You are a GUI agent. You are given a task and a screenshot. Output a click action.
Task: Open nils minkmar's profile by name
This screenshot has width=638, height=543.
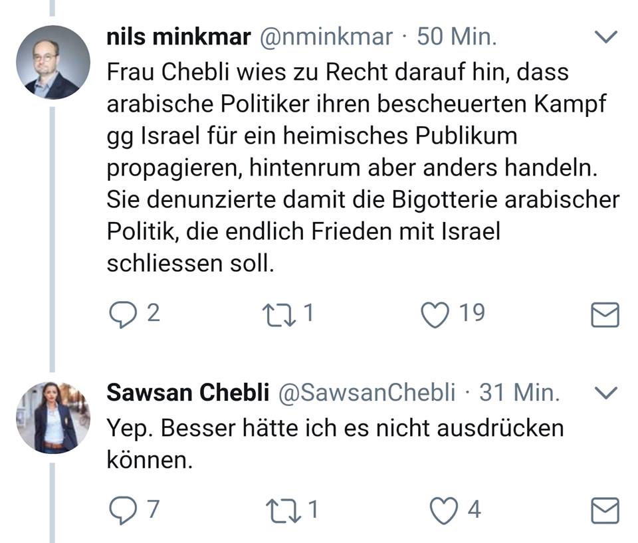[x=178, y=37]
